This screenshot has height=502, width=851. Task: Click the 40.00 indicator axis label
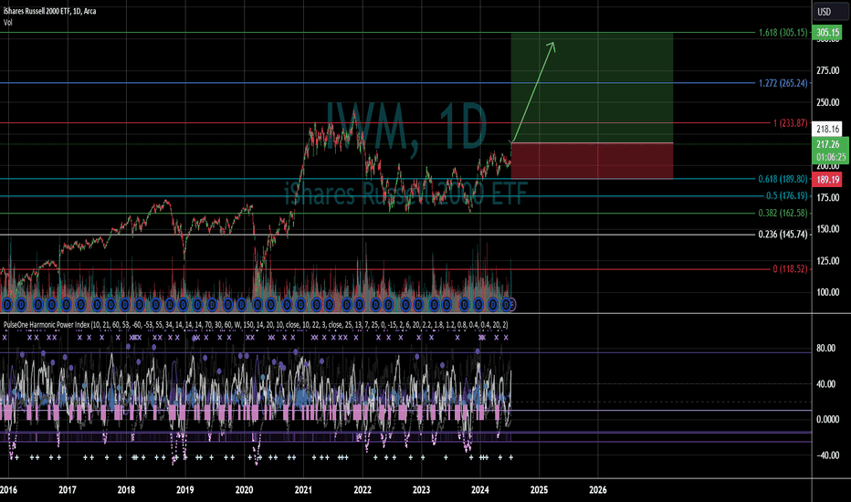click(x=825, y=384)
